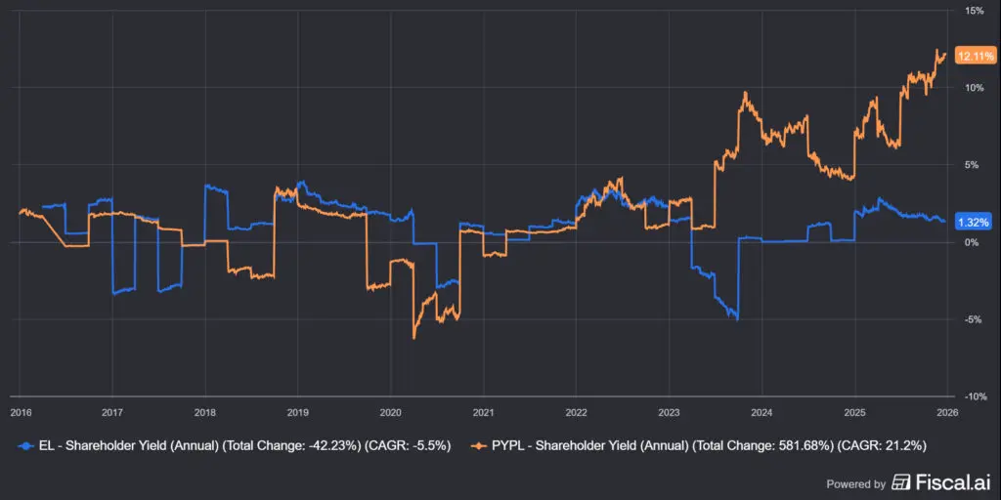Click the blue 1.32% value label
1001x500 pixels.
975,223
